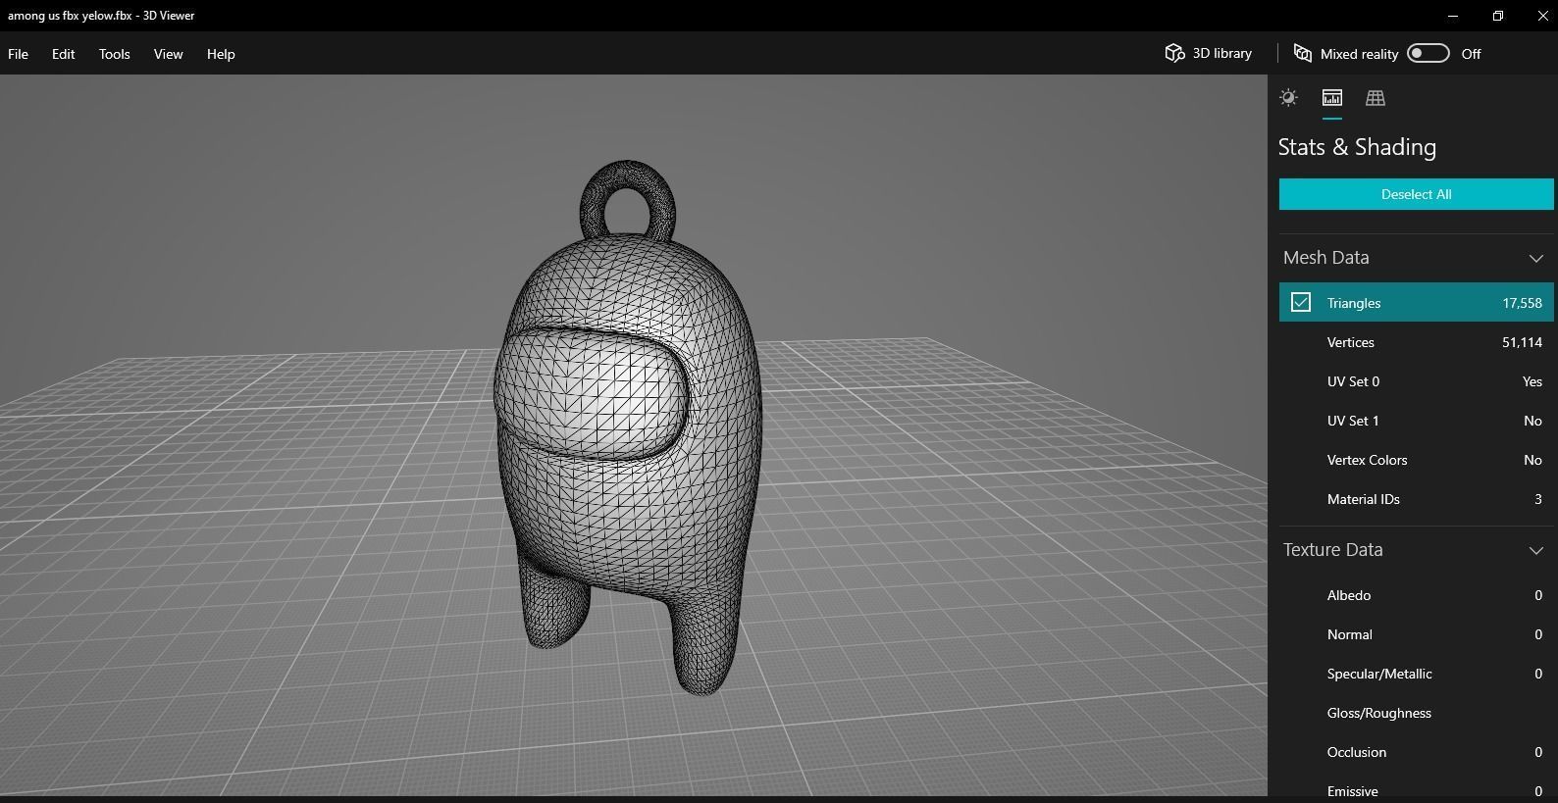Minimize the 3D Viewer window

tap(1453, 16)
